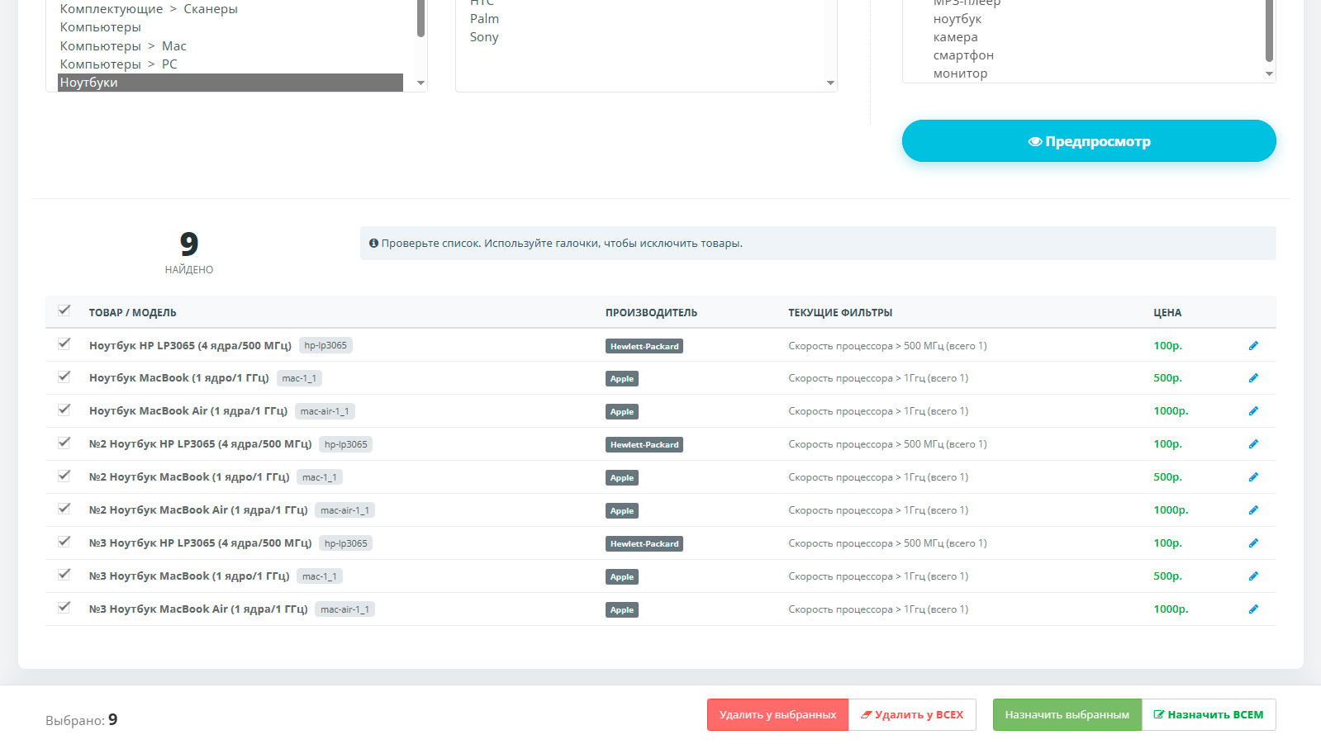
Task: Edit №3 Ноутбук HP LP3065 with pencil icon
Action: 1253,543
